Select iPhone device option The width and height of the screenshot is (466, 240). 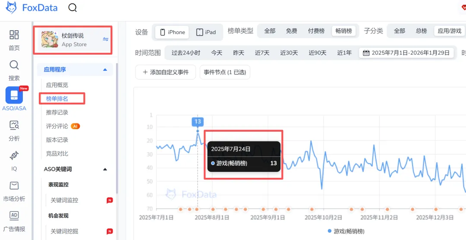coord(172,32)
